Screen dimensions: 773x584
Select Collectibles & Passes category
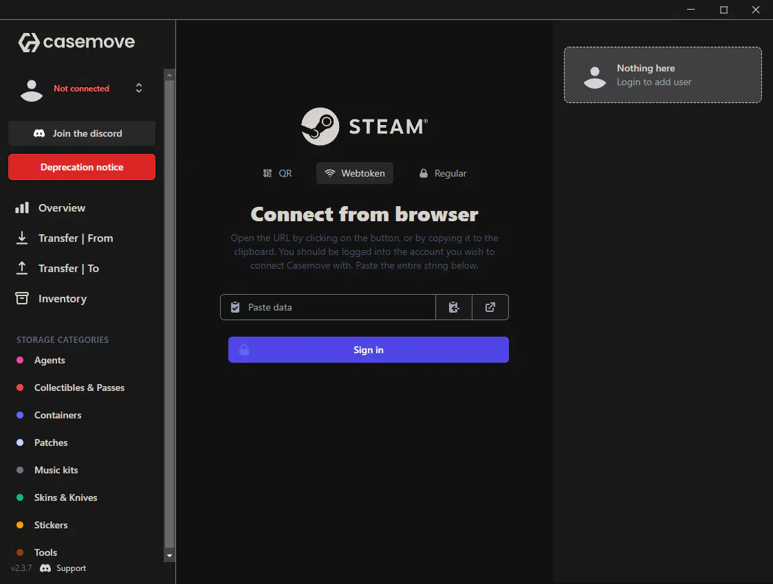coord(79,388)
